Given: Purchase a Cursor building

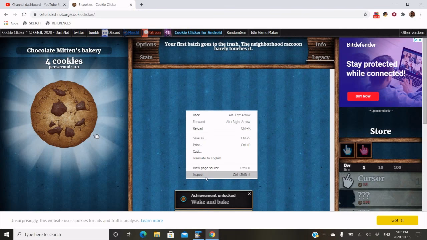Looking at the screenshot, I should pos(380,181).
